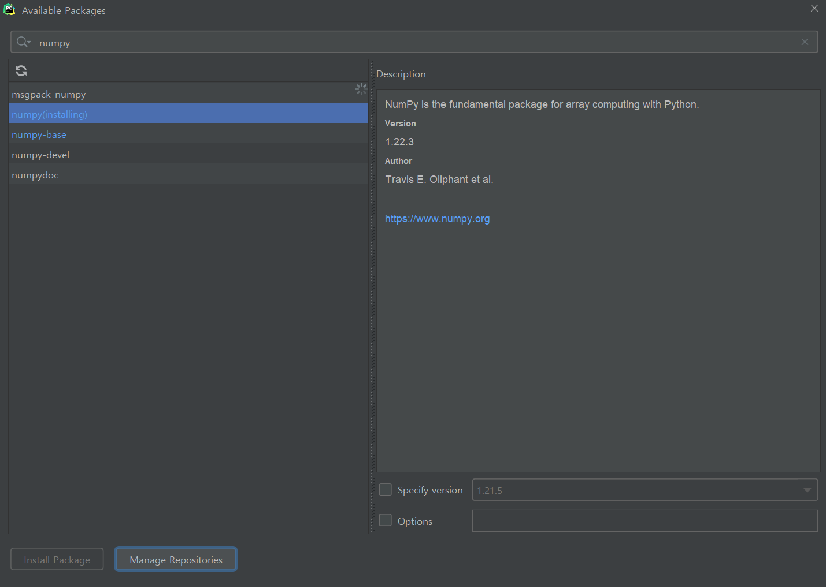Click the NumPy description sentence
826x587 pixels.
click(542, 104)
